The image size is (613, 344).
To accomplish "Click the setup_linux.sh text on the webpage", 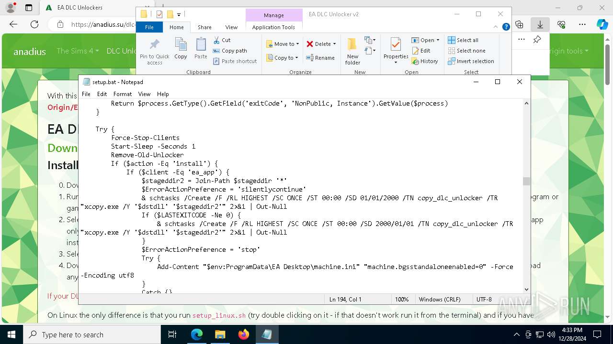I will [219, 315].
